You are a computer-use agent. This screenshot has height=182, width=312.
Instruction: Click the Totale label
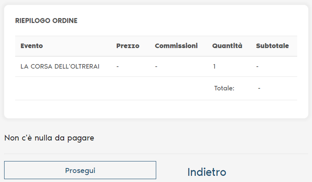(x=224, y=88)
